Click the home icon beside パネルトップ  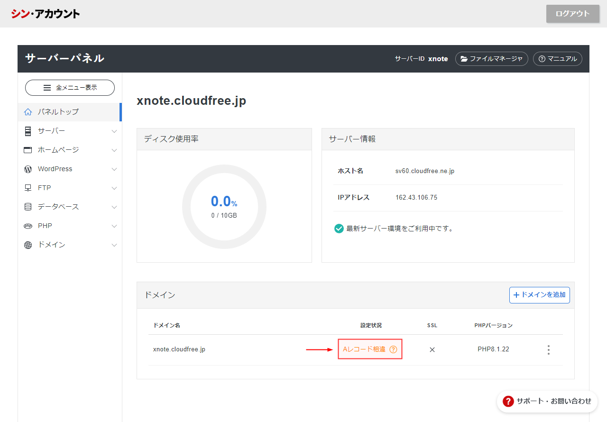coord(28,112)
